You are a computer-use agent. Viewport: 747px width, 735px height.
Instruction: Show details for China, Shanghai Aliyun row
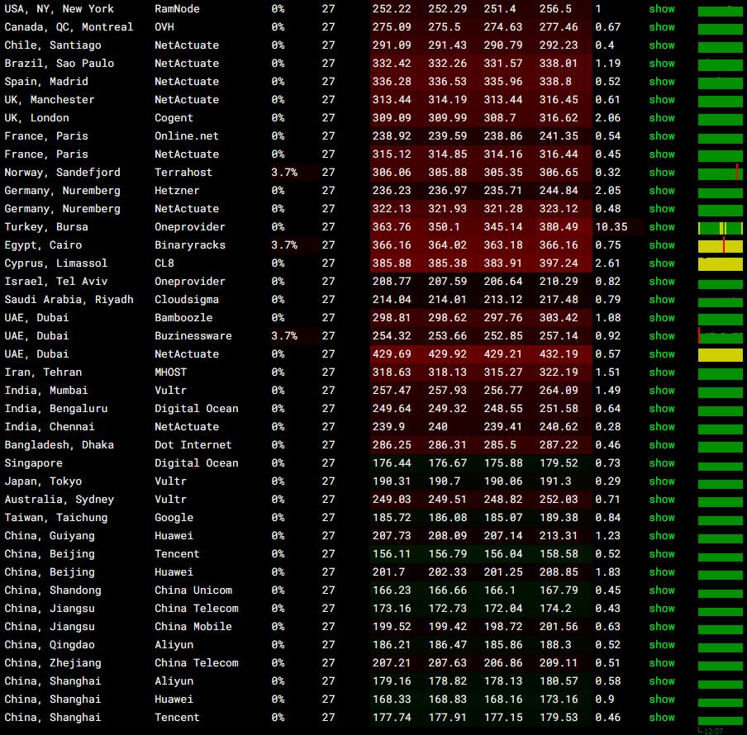(662, 681)
